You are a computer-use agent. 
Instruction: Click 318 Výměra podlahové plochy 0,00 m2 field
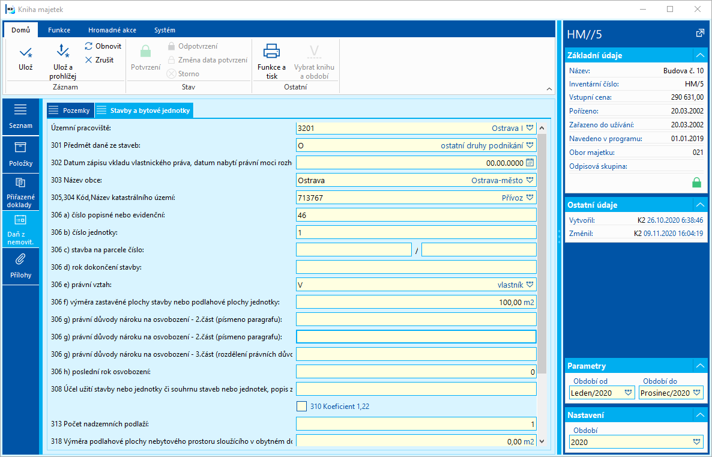tap(416, 441)
